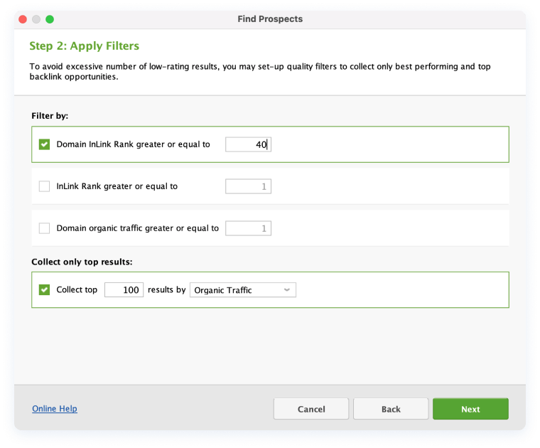Click the Domain InLink Rank value field

click(x=248, y=144)
